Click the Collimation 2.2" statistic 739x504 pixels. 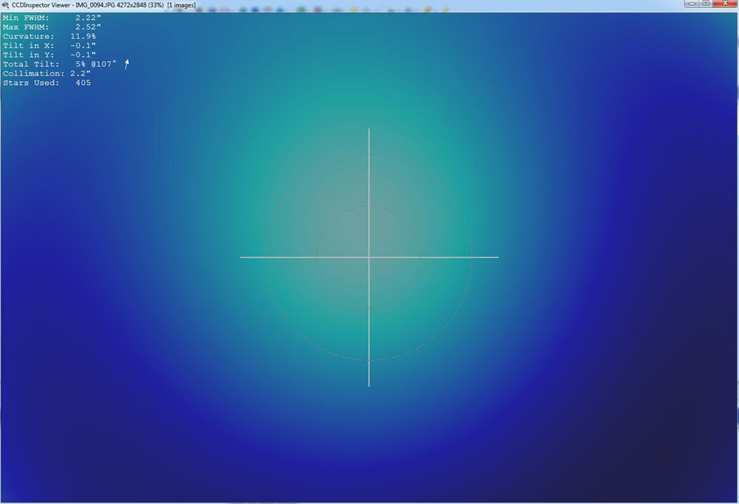pyautogui.click(x=48, y=73)
